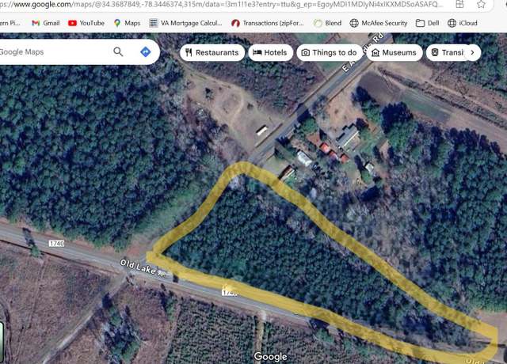Select the Museums category chip
The width and height of the screenshot is (507, 364).
(x=395, y=52)
